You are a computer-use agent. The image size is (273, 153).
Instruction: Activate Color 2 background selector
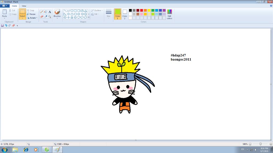point(125,14)
